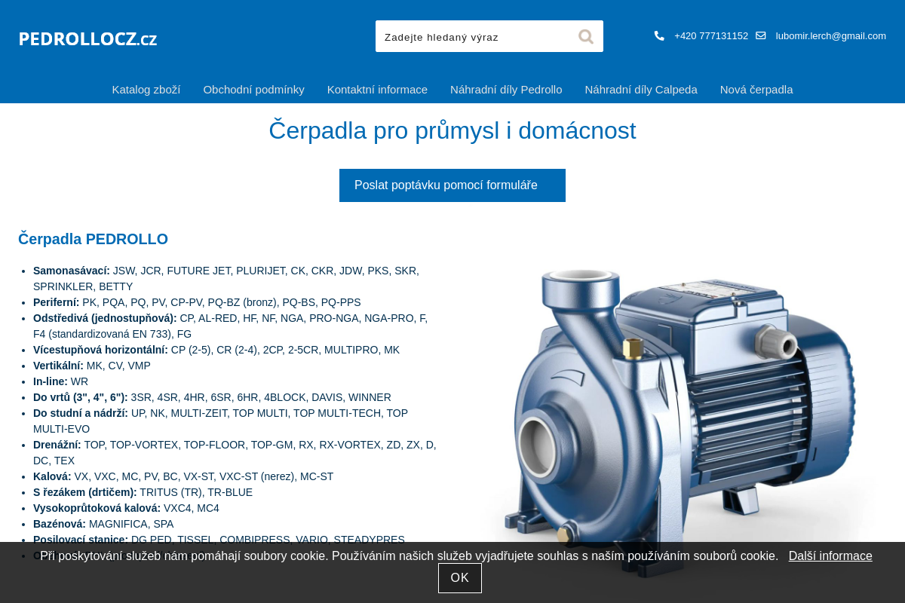This screenshot has height=603, width=905.
Task: Click the 'Vysokoprůtoková kalová:' label
Action: pyautogui.click(x=97, y=508)
